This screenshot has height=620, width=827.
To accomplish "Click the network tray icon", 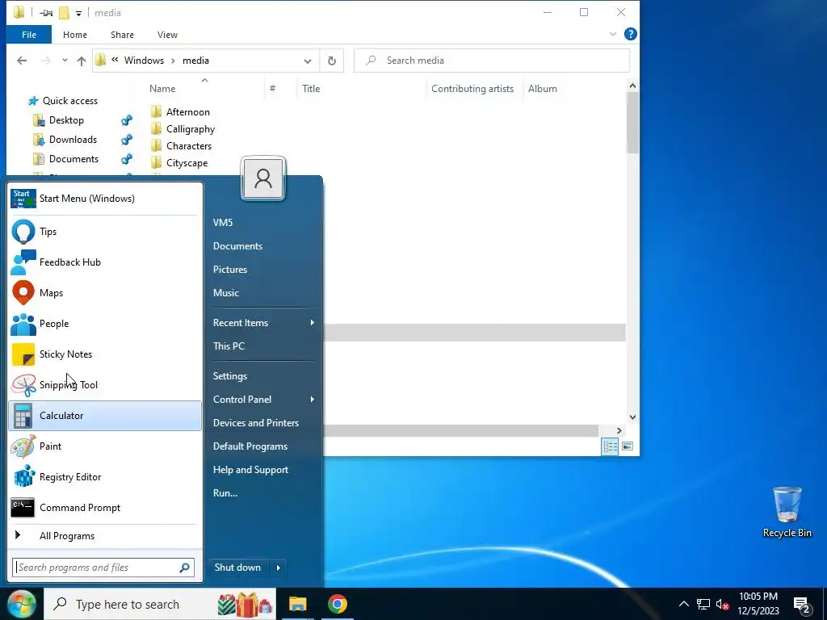I will pyautogui.click(x=703, y=604).
